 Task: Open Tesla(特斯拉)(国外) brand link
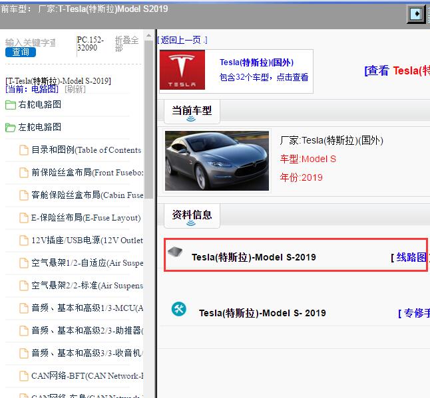(x=257, y=62)
